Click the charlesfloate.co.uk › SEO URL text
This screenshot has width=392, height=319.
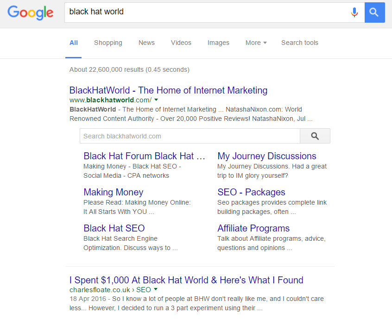110,289
